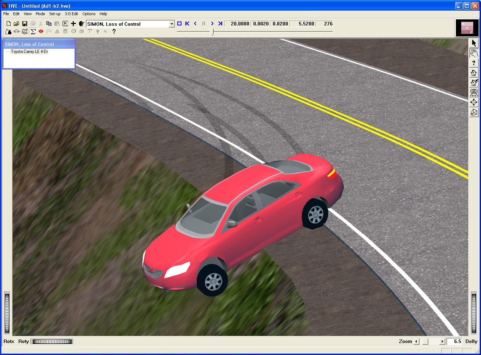Click the simulation time slider handle
Viewport: 481px width, 355px height.
tap(212, 32)
